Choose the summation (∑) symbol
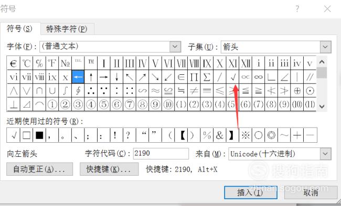This screenshot has width=341, height=206. [x=207, y=77]
